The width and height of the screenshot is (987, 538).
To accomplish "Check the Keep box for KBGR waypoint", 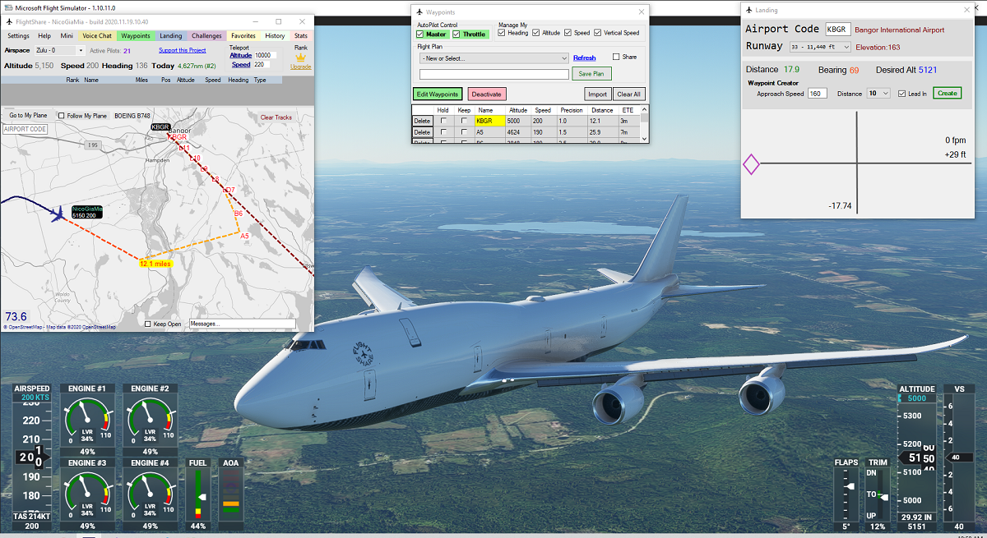I will (465, 121).
